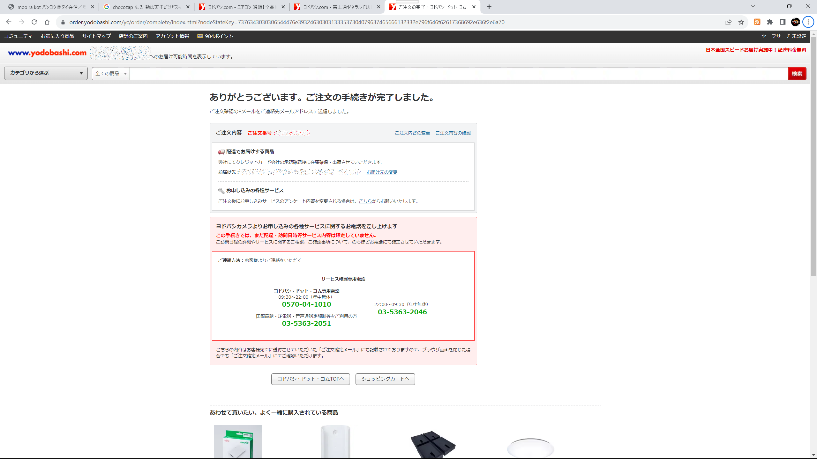The image size is (817, 459).
Task: Click the red 検索 button
Action: click(797, 74)
